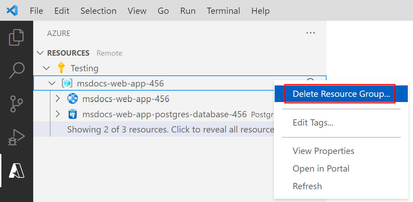
Task: Expand the msdocs-web-app-456 app service
Action: (57, 99)
